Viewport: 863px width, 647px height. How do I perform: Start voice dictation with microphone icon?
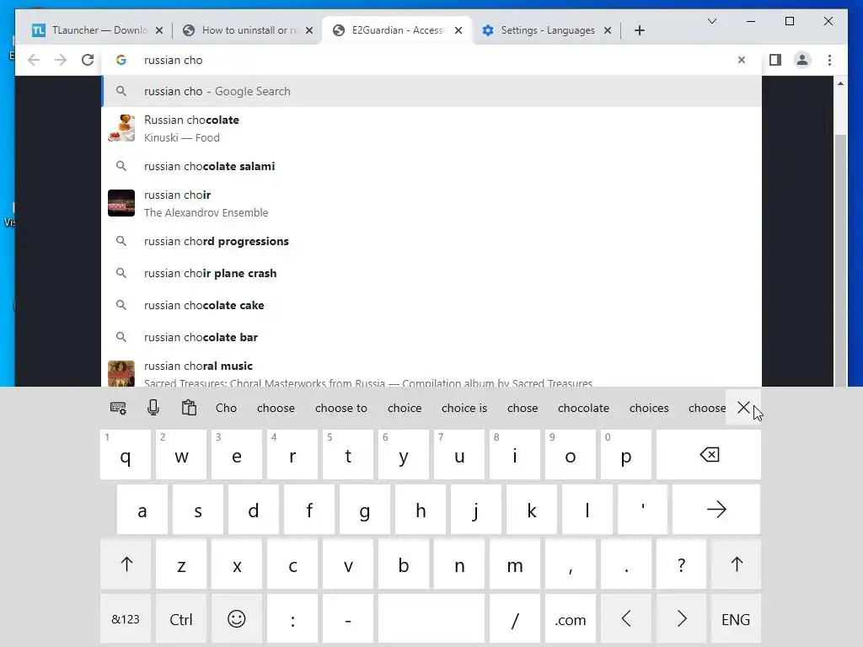pyautogui.click(x=153, y=408)
